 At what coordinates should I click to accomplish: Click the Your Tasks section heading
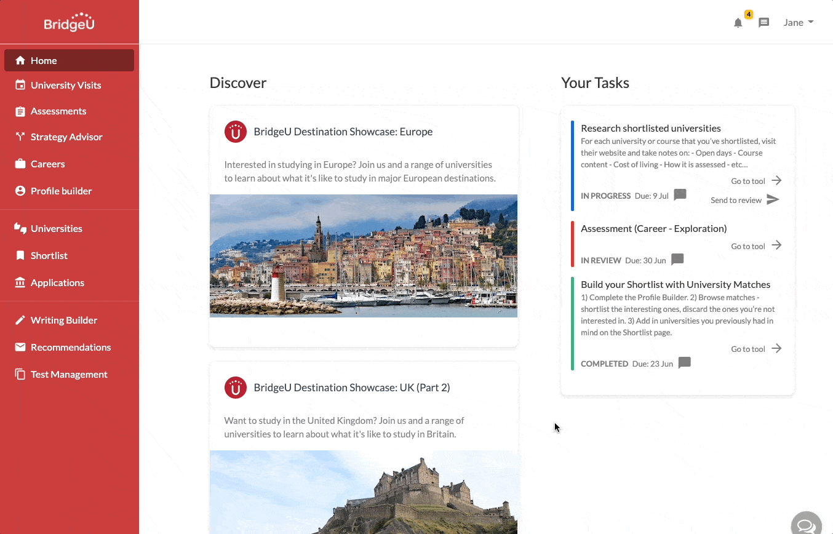coord(595,83)
